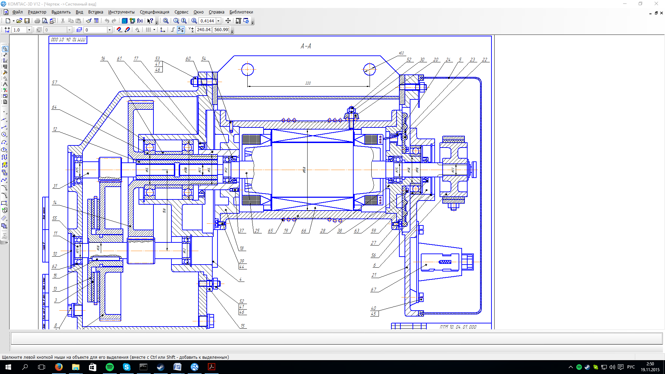Open the Сервис menu
This screenshot has width=665, height=374.
(x=181, y=12)
